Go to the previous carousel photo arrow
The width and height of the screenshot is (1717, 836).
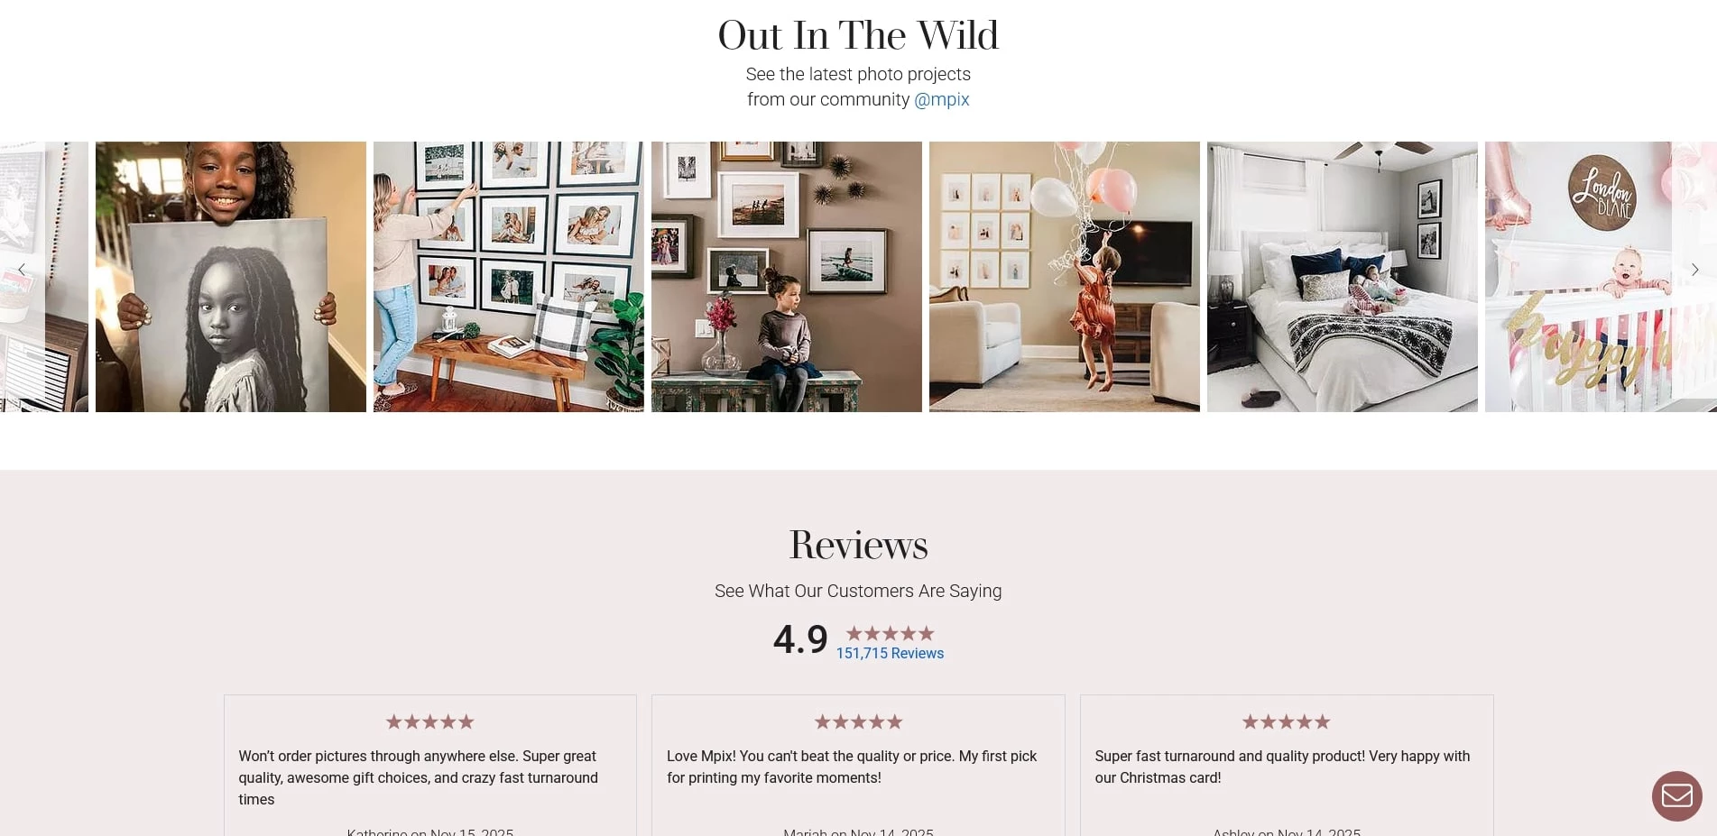pos(22,270)
